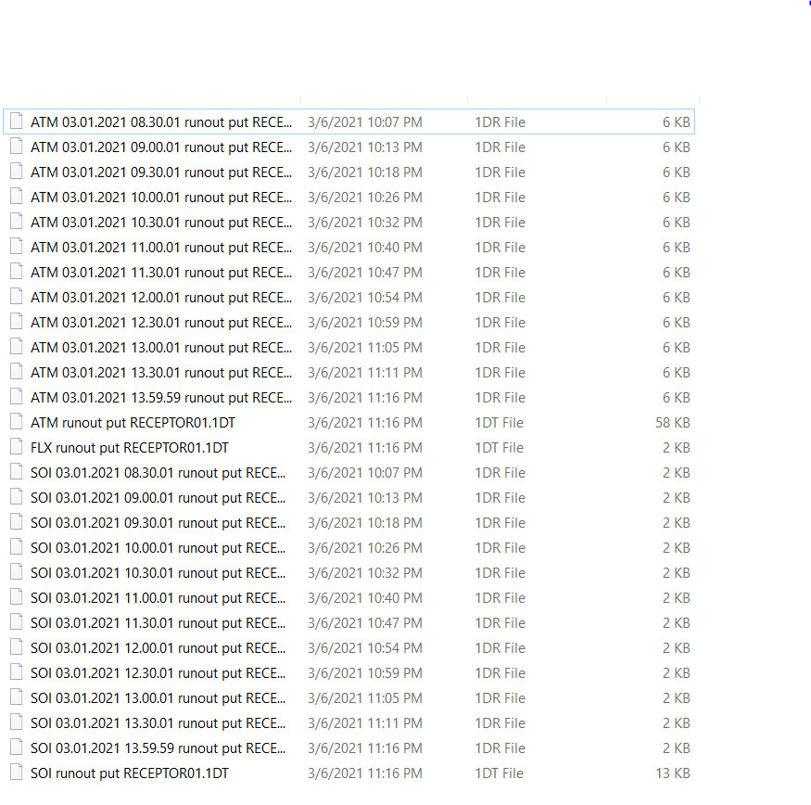The height and width of the screenshot is (805, 811).
Task: Select file name ATM 03.01.2021 09.00.01 runout put
Action: coord(161,147)
